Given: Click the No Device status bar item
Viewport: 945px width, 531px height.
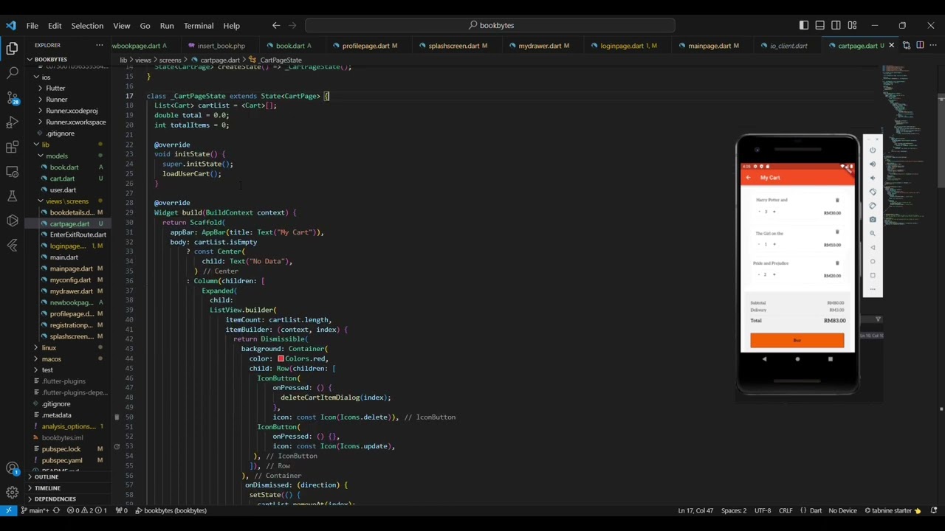Looking at the screenshot, I should click(842, 510).
